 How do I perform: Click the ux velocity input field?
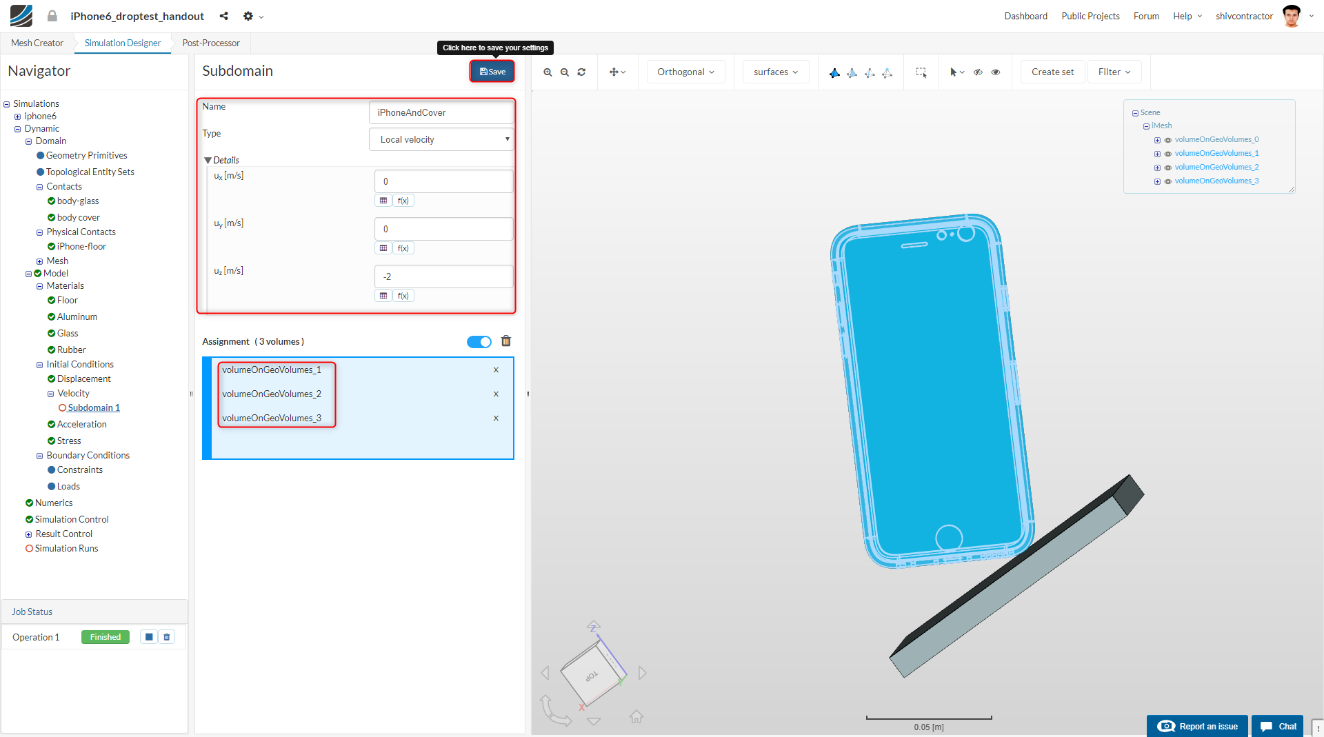tap(443, 181)
